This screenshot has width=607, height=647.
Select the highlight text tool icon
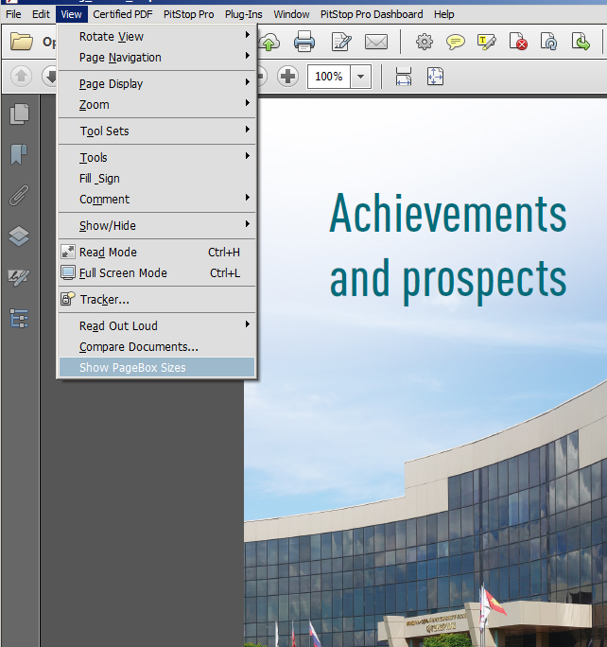click(x=487, y=42)
